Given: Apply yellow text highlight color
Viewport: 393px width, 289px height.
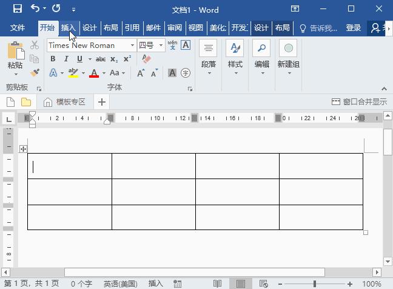Looking at the screenshot, I should [73, 73].
